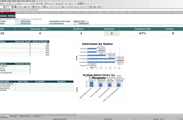Toggle Center Horizontally alignment
This screenshot has width=183, height=120.
36,7
